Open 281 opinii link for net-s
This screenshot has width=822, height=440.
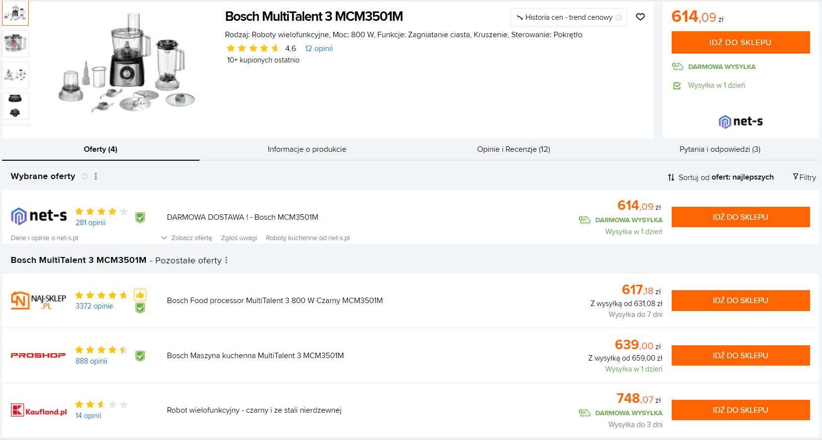[x=90, y=223]
